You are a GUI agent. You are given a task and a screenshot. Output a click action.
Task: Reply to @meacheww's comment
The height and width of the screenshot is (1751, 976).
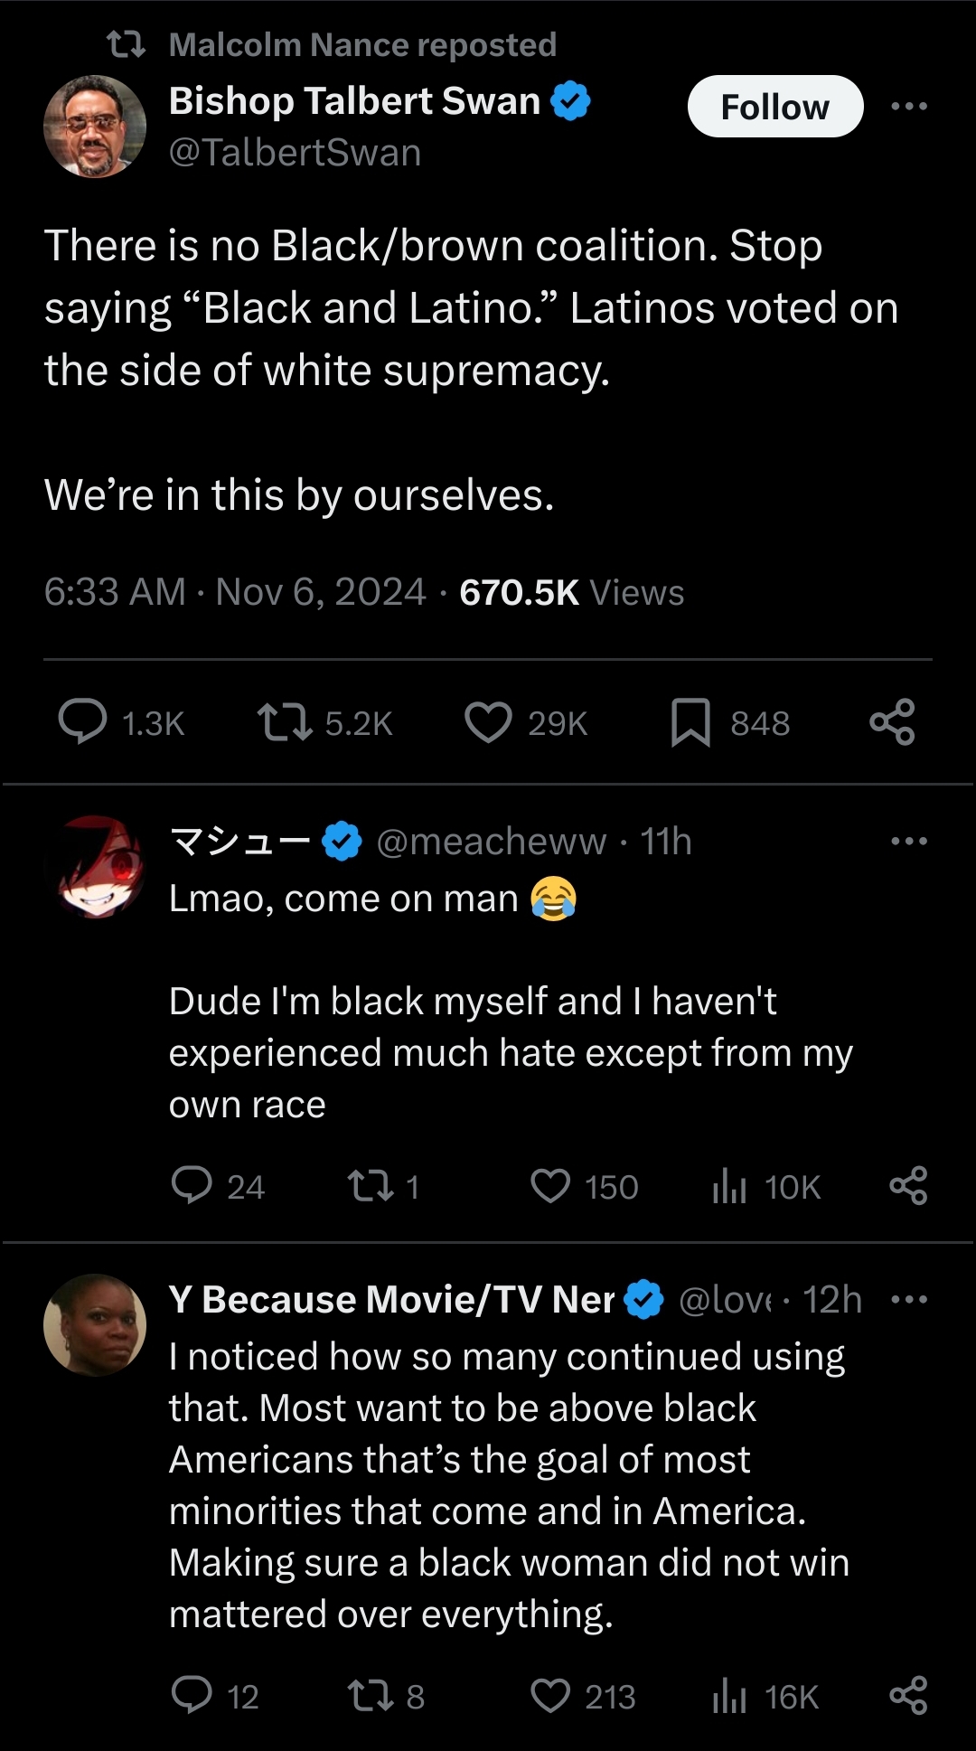click(192, 1185)
